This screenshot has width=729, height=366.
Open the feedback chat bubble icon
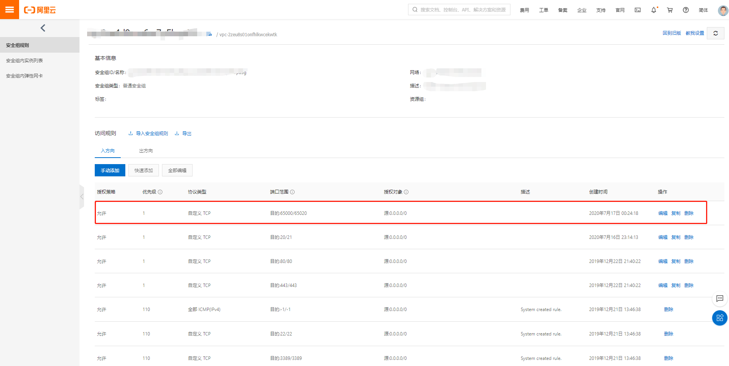tap(720, 299)
